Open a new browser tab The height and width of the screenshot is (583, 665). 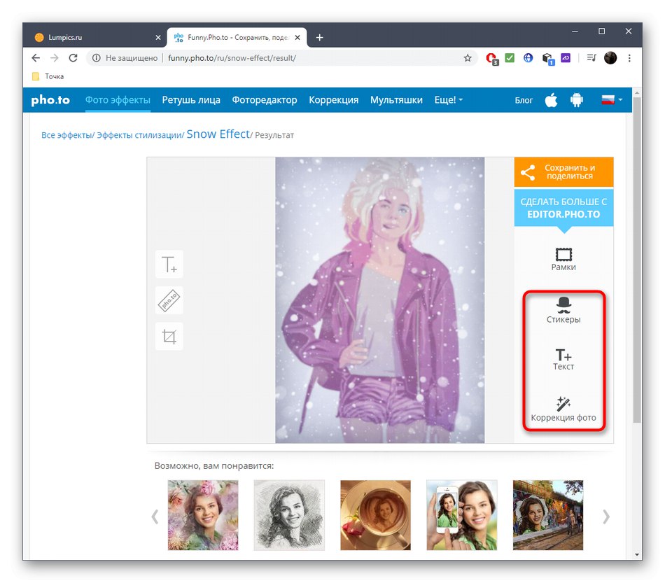point(320,37)
